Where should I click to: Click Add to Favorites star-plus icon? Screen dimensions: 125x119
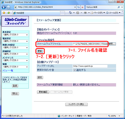pyautogui.click(x=9, y=13)
